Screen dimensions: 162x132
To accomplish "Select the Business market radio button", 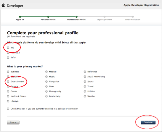I will (x=8, y=72).
